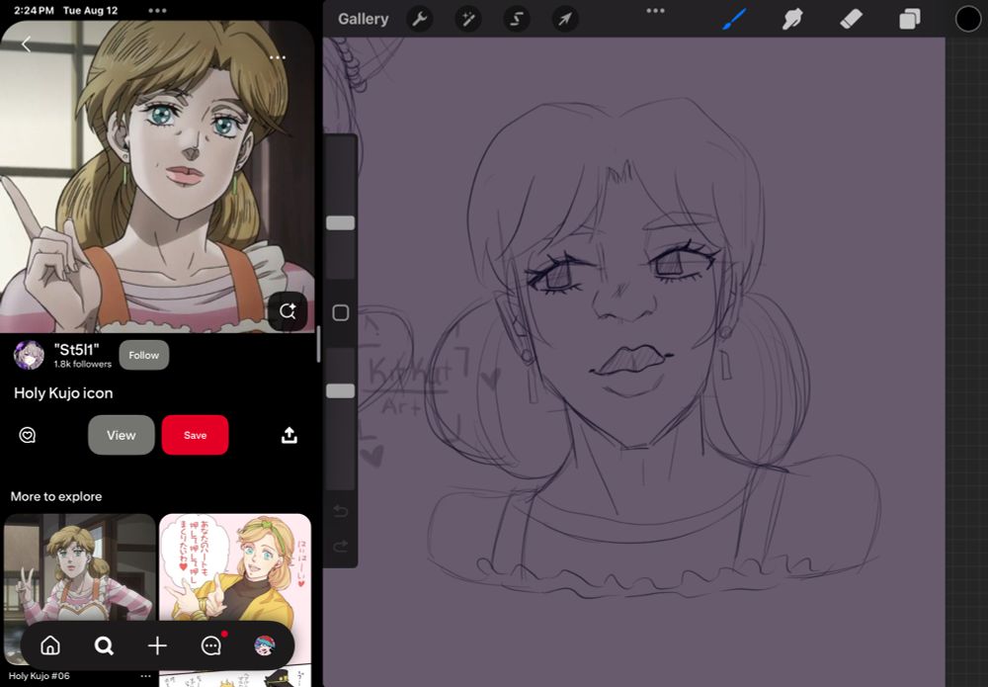
Task: Open the Layers panel
Action: [x=909, y=19]
